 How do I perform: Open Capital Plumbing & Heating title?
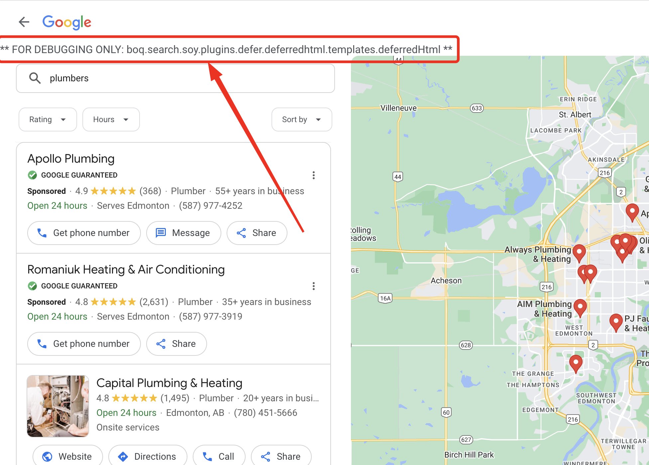(169, 383)
